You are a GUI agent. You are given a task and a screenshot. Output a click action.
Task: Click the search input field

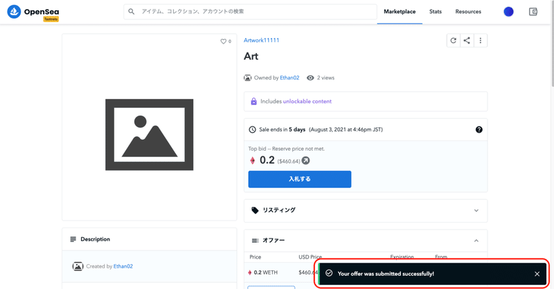click(250, 12)
